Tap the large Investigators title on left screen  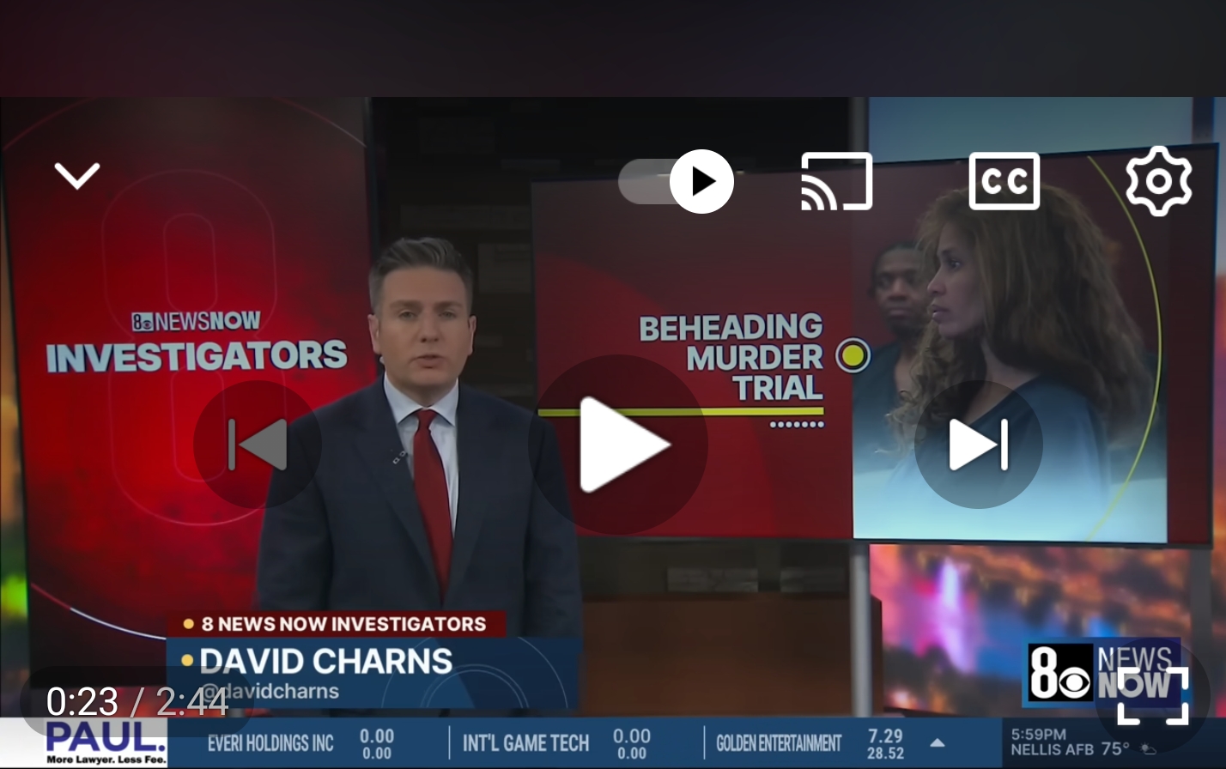point(197,357)
